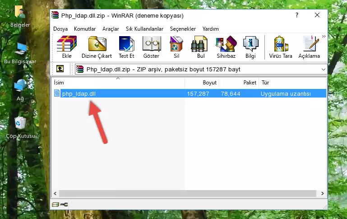Open the Araçlar menu
This screenshot has height=219, width=347.
click(111, 29)
